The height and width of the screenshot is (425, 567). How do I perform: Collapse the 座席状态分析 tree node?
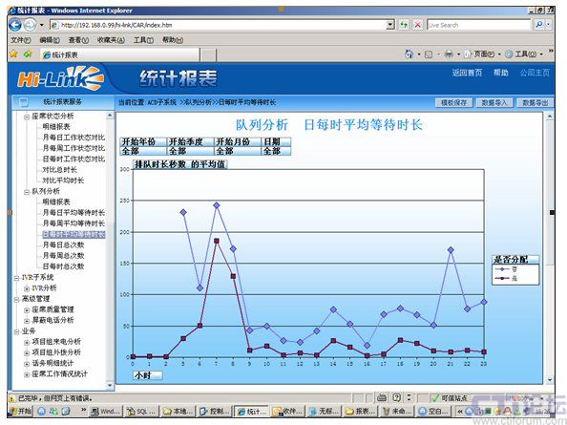[27, 117]
